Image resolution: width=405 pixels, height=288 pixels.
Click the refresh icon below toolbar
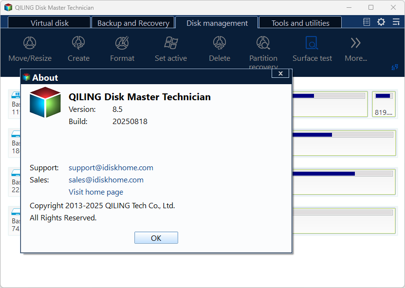(395, 67)
